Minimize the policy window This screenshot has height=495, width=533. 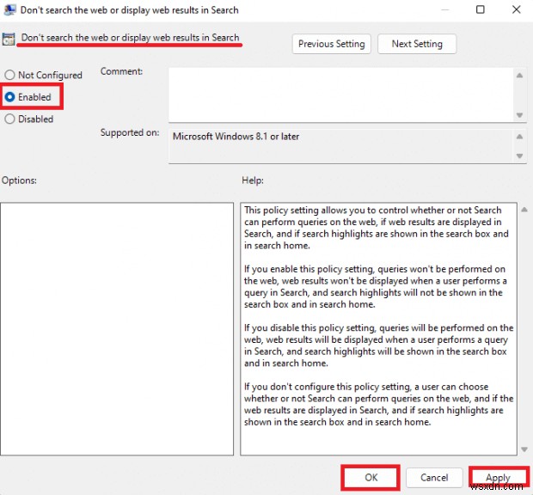445,9
